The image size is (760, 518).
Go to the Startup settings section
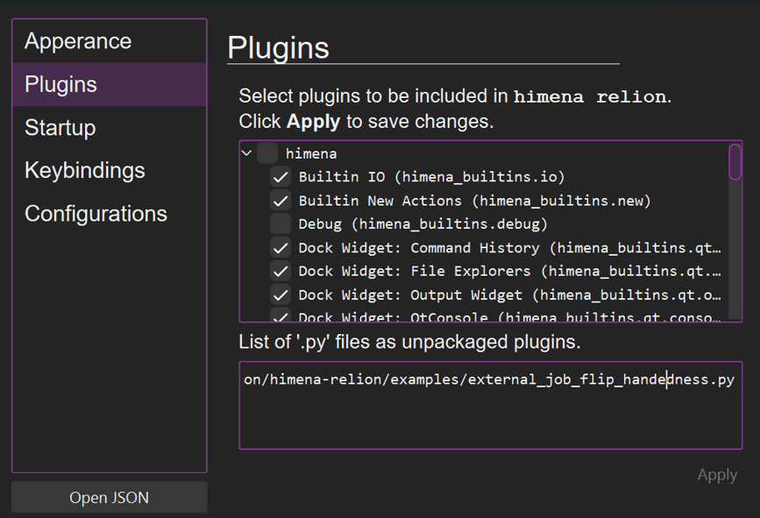60,127
